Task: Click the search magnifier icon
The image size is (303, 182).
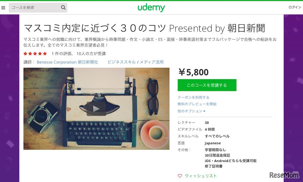Action: point(63,8)
